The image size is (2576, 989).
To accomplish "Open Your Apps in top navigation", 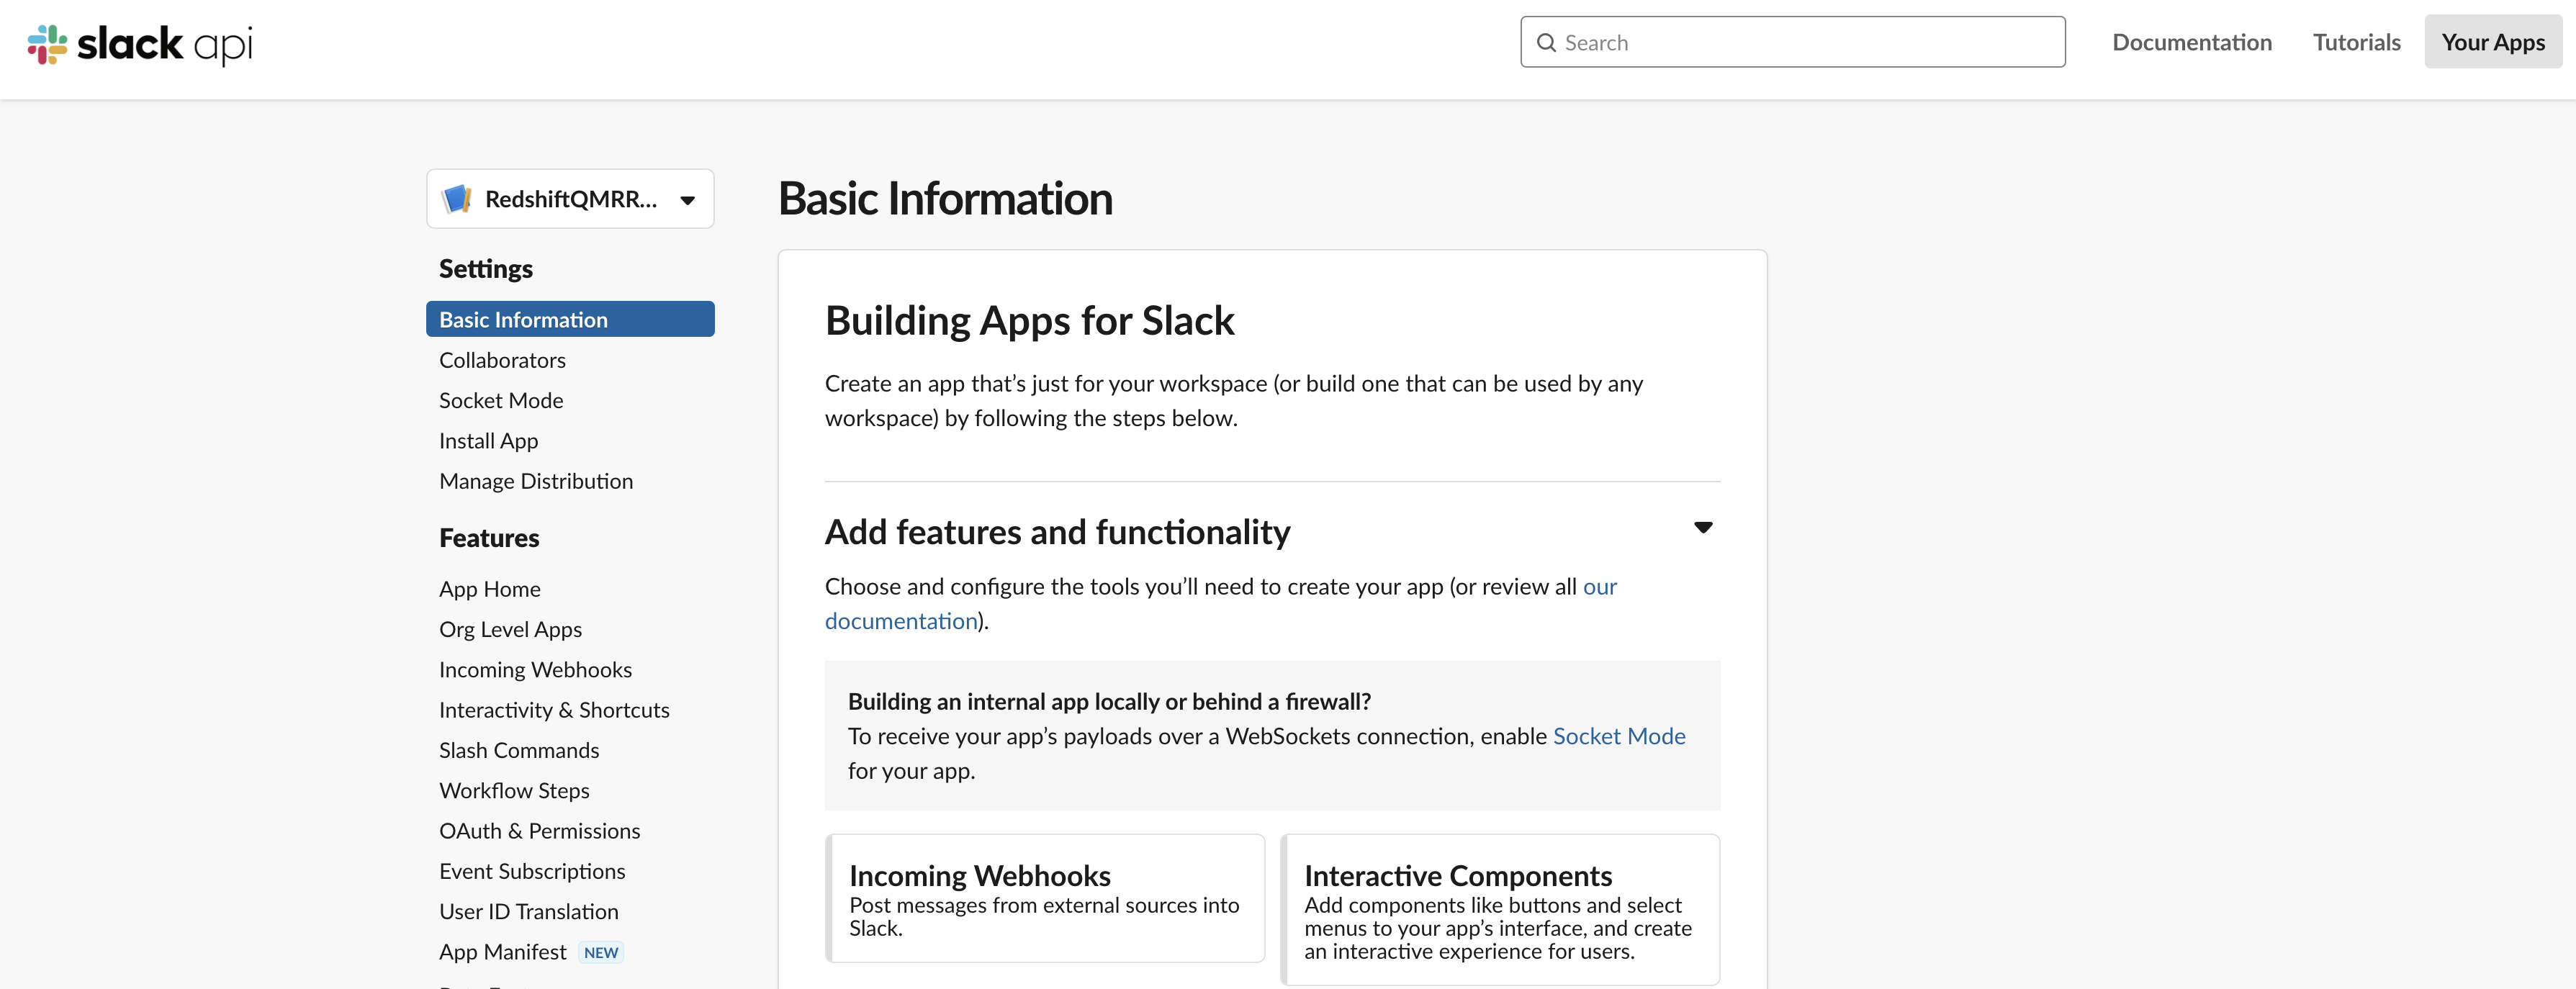I will coord(2492,42).
